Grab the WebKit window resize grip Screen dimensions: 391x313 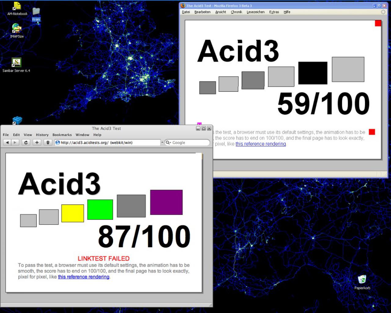pos(210,305)
